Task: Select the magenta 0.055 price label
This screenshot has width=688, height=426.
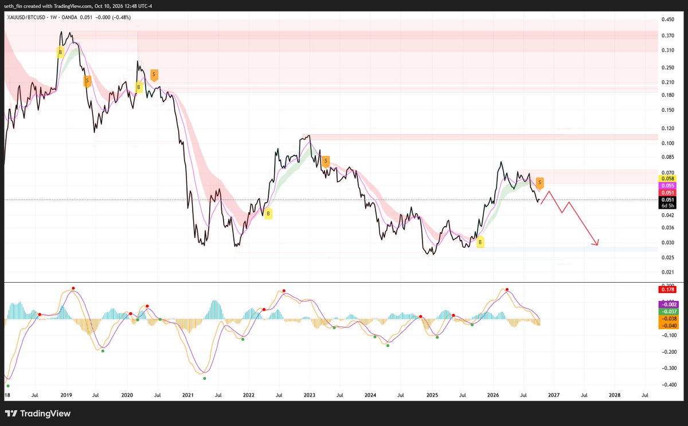Action: [669, 186]
